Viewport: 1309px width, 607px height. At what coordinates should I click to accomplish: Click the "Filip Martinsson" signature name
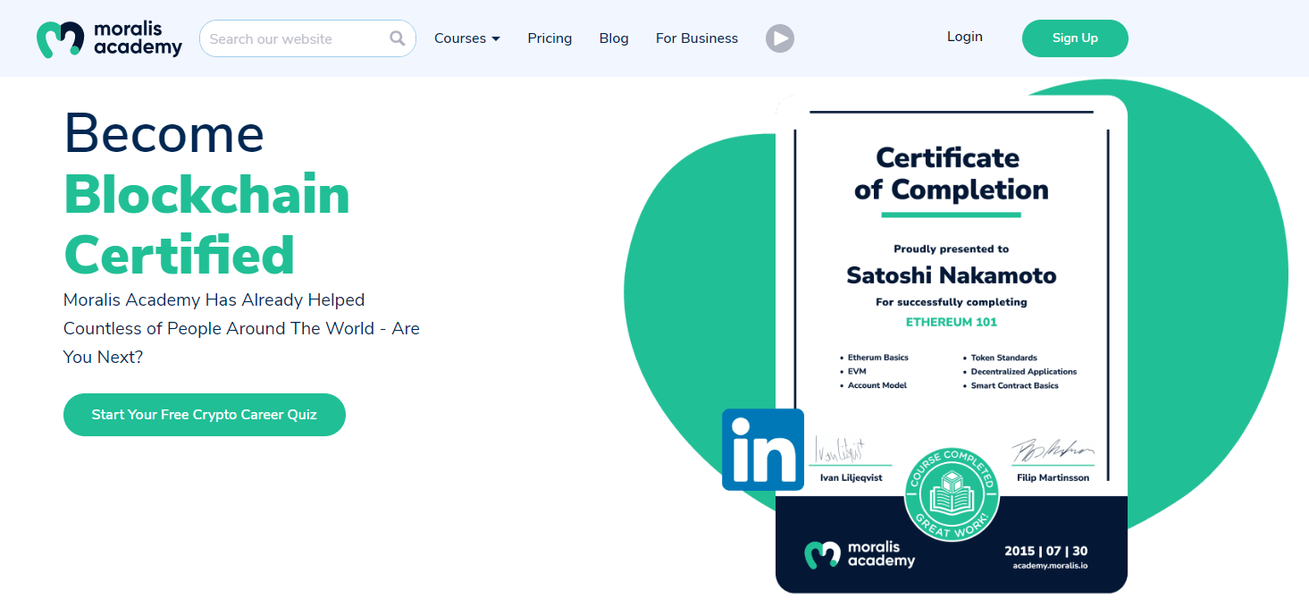(1053, 477)
